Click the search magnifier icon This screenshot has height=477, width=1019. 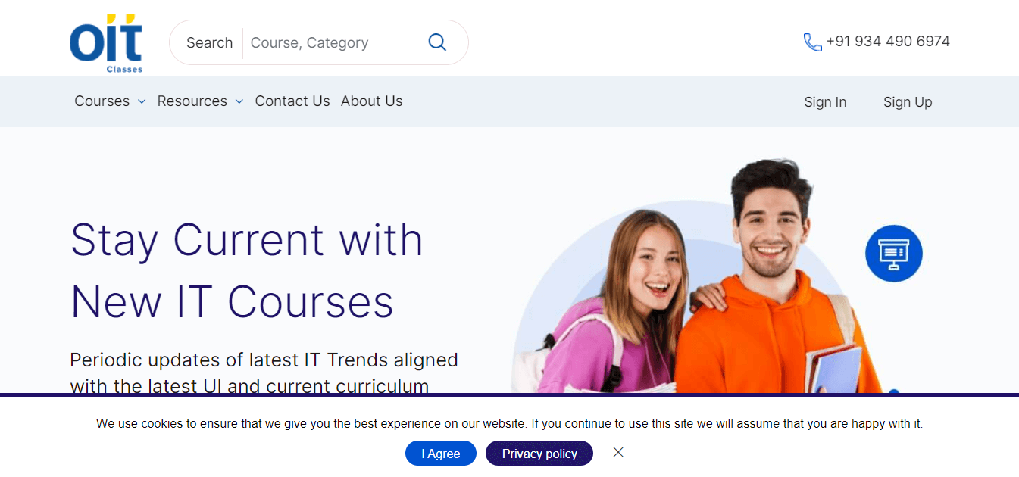pyautogui.click(x=437, y=42)
